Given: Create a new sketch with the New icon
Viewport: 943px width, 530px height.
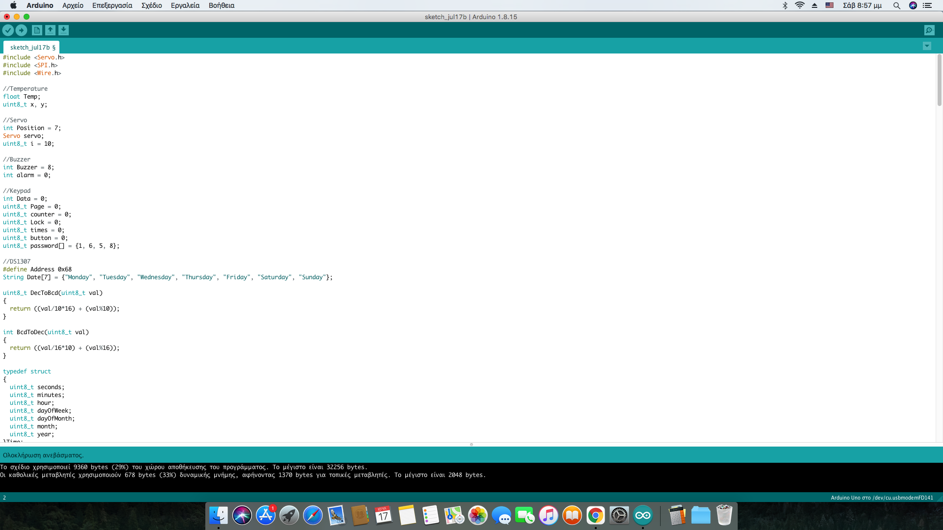Looking at the screenshot, I should click(x=37, y=30).
